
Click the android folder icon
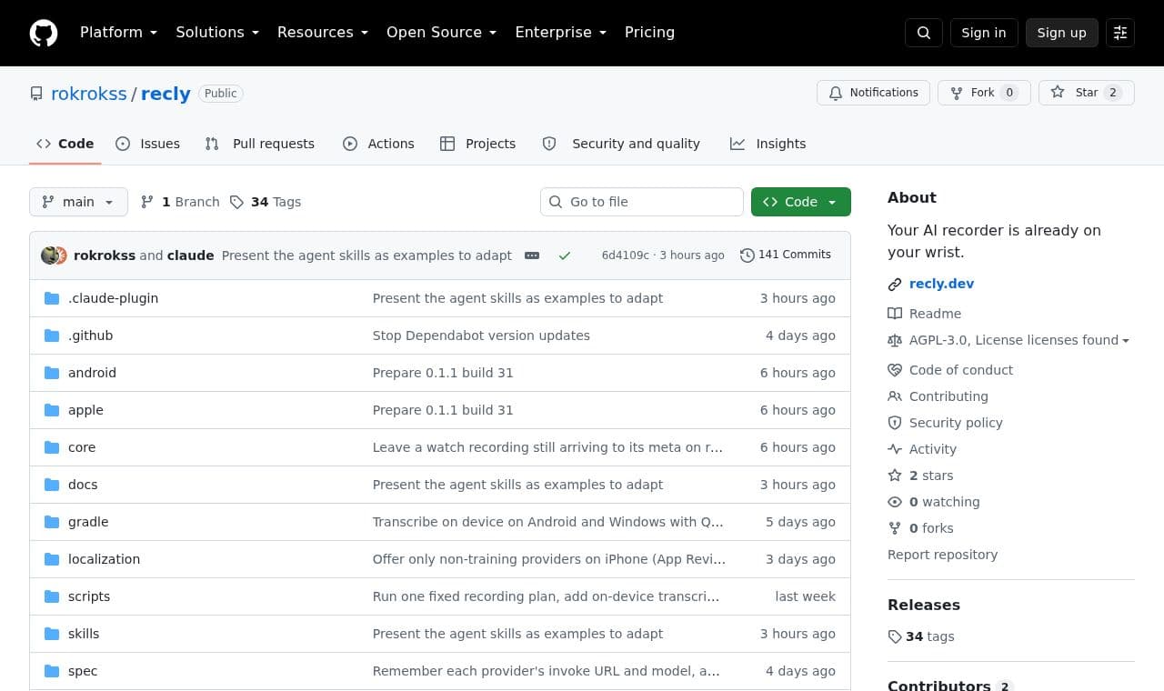tap(52, 373)
